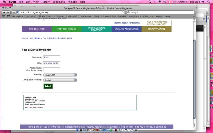
Task: Select QUALITY ASSURANCE navigation tab
Action: (x=126, y=29)
